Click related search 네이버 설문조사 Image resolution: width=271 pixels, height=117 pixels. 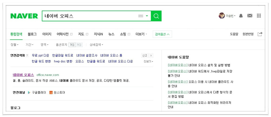pyautogui.click(x=87, y=55)
